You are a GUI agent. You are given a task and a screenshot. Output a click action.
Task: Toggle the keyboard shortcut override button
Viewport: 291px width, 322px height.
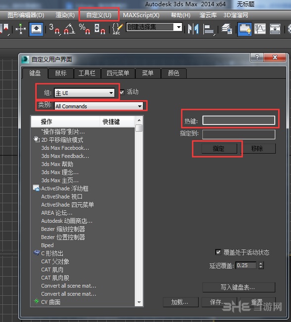pos(36,29)
